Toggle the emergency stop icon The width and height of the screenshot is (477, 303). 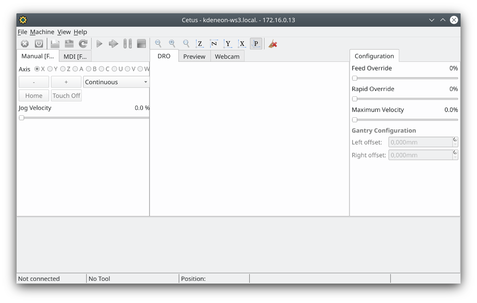(x=25, y=43)
